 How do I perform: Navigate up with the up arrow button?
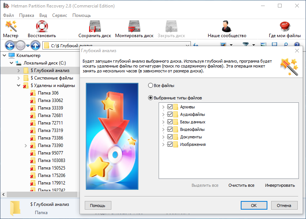coord(35,46)
